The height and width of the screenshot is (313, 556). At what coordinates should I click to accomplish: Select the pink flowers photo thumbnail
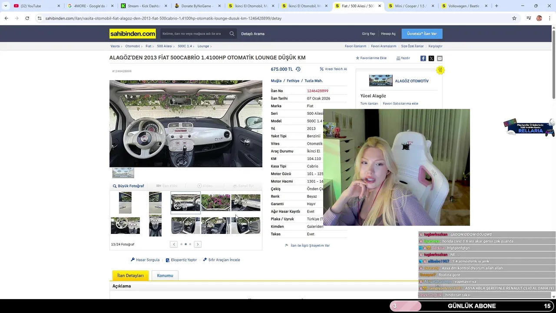coord(215,203)
